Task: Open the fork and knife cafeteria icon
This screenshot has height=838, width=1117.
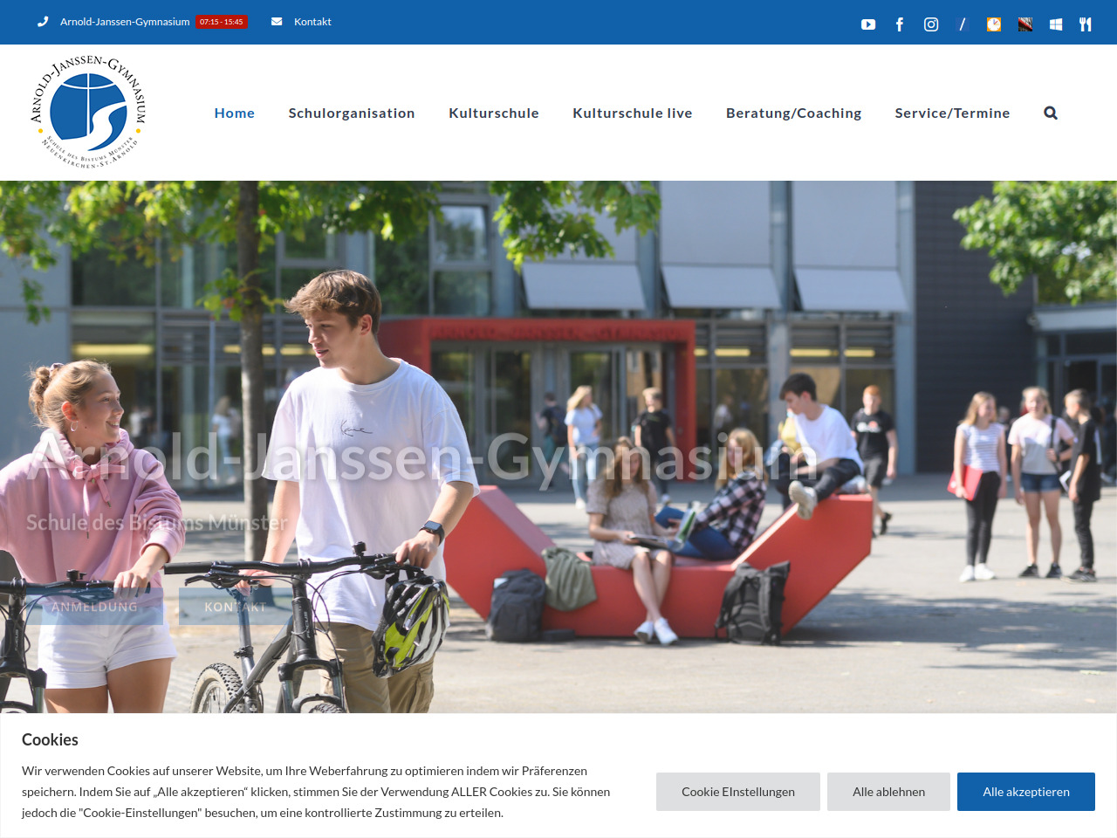Action: (x=1086, y=24)
